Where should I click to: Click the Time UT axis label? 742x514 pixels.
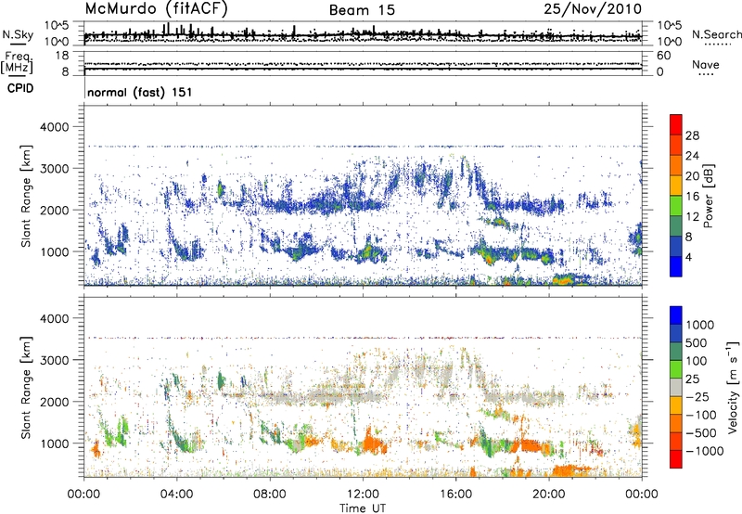click(x=363, y=508)
